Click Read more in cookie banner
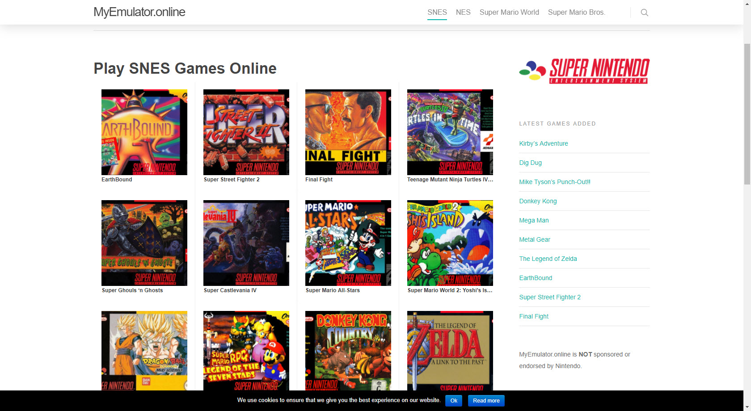 (486, 401)
